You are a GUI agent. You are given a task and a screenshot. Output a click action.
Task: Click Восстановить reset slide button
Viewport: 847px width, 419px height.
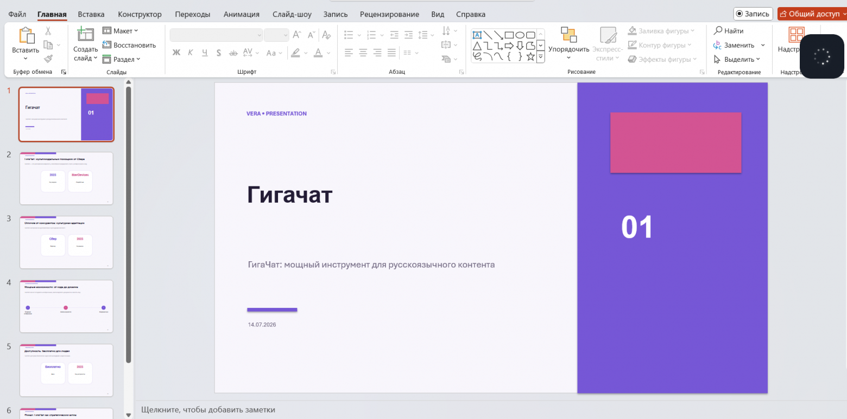(129, 45)
